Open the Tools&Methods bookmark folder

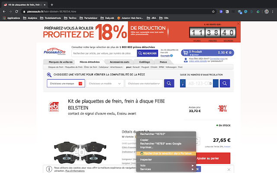pos(51,18)
